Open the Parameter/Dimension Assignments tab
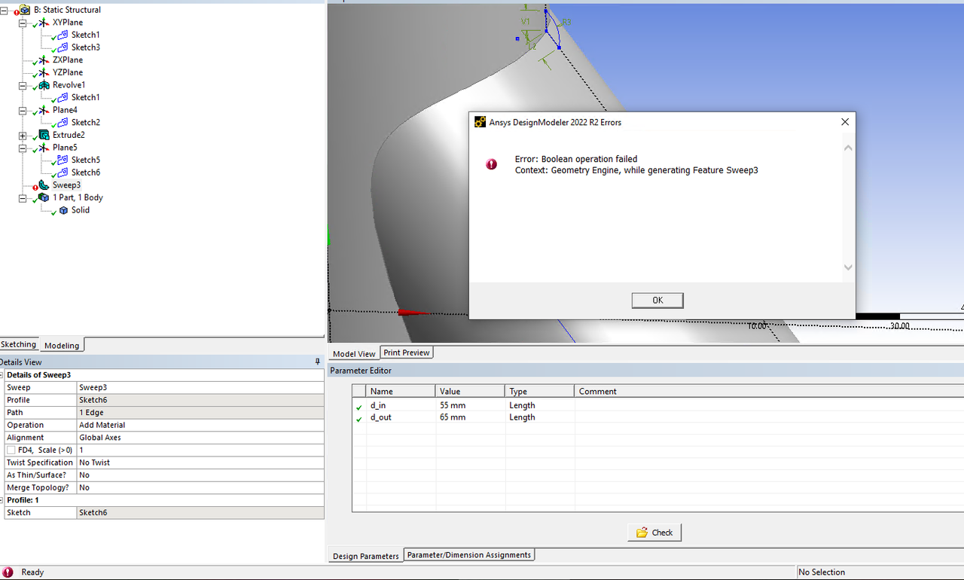Viewport: 964px width, 580px height. (469, 555)
